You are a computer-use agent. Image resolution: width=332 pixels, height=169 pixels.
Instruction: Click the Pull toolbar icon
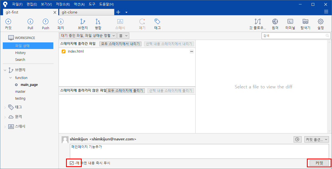30,22
